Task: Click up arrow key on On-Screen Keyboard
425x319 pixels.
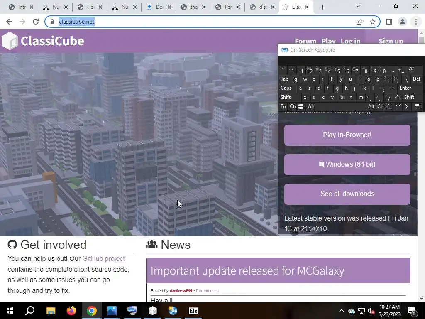Action: 398,97
